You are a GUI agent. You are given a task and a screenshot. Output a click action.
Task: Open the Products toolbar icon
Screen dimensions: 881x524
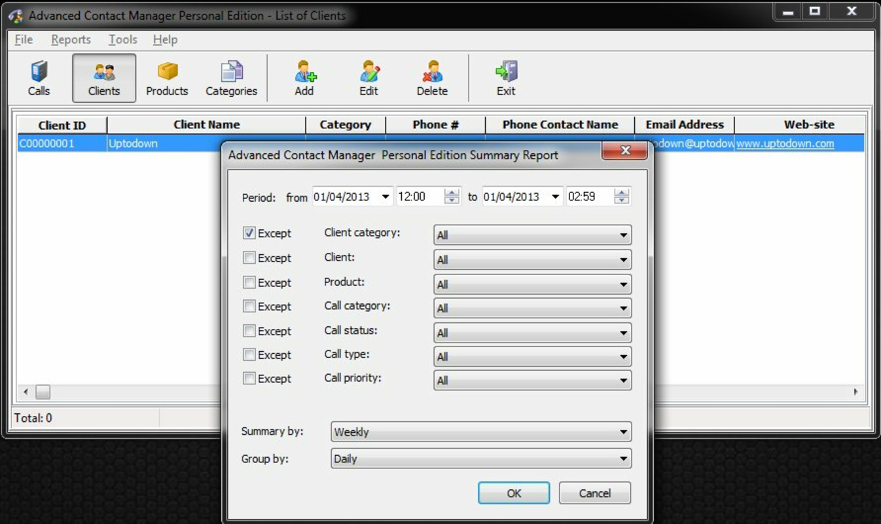coord(167,78)
